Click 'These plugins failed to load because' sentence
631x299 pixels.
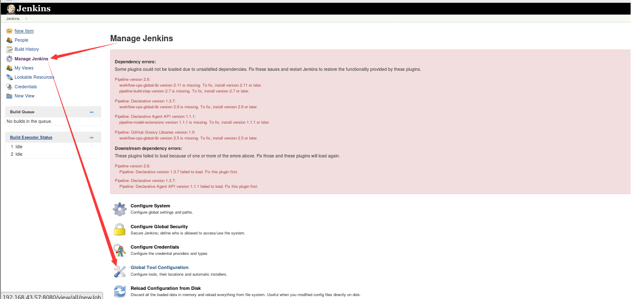pos(227,156)
